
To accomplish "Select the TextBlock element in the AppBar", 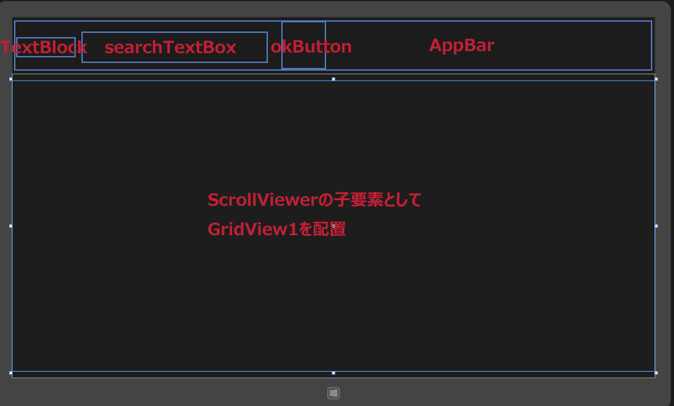I will [46, 47].
